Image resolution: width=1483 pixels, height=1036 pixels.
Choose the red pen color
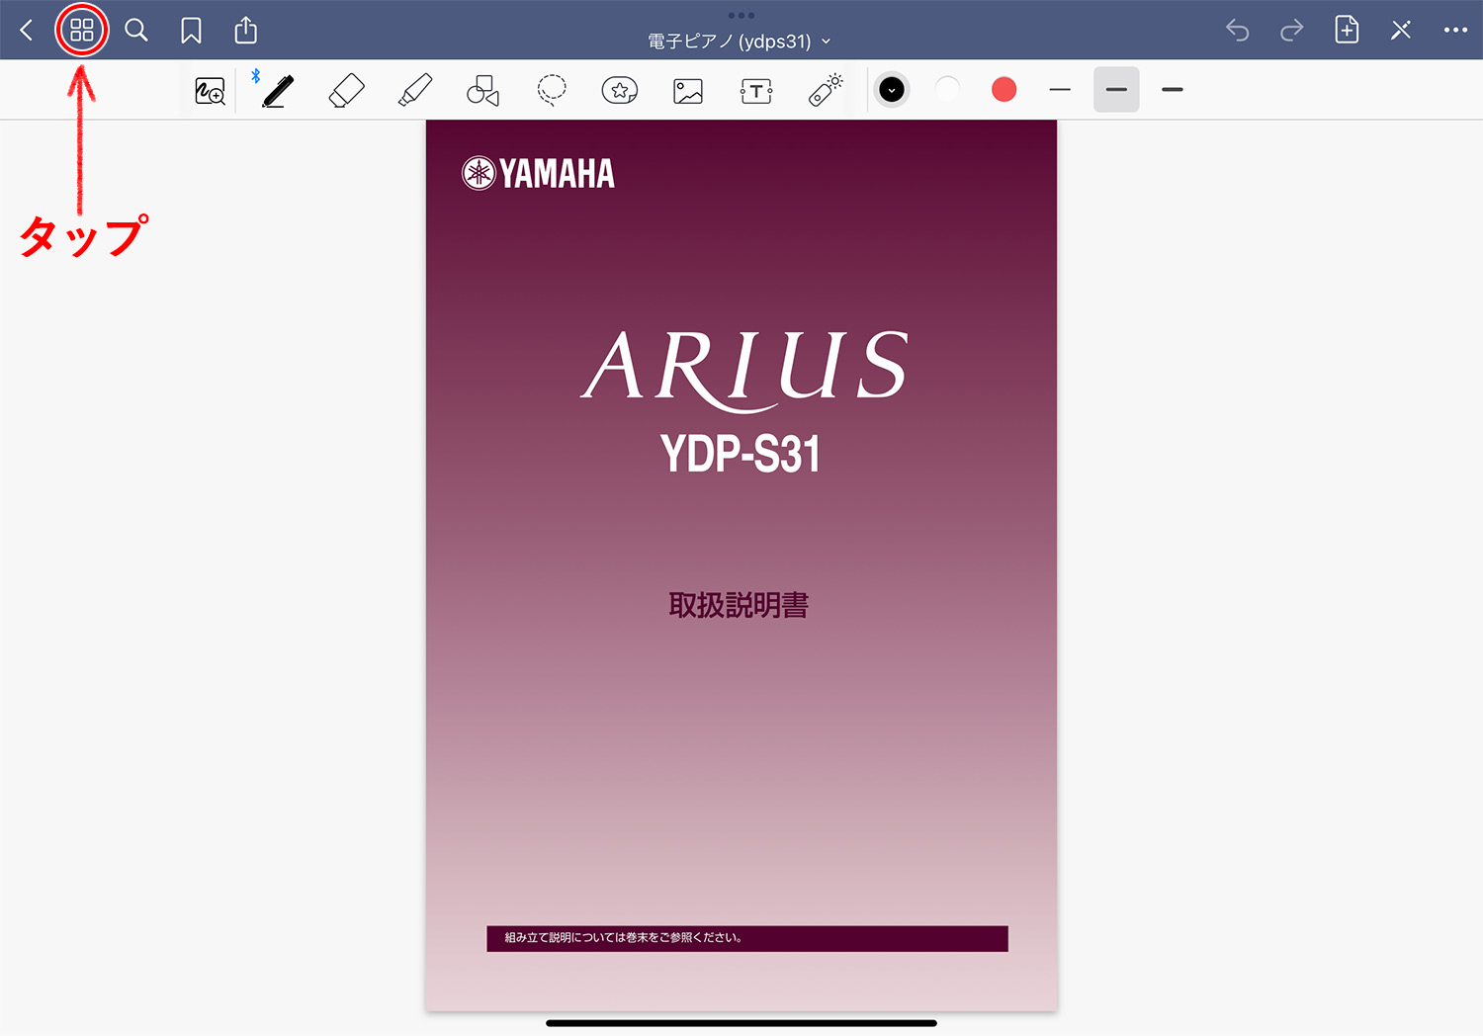pyautogui.click(x=1003, y=90)
